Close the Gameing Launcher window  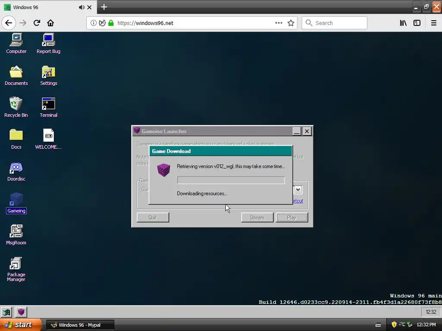307,131
